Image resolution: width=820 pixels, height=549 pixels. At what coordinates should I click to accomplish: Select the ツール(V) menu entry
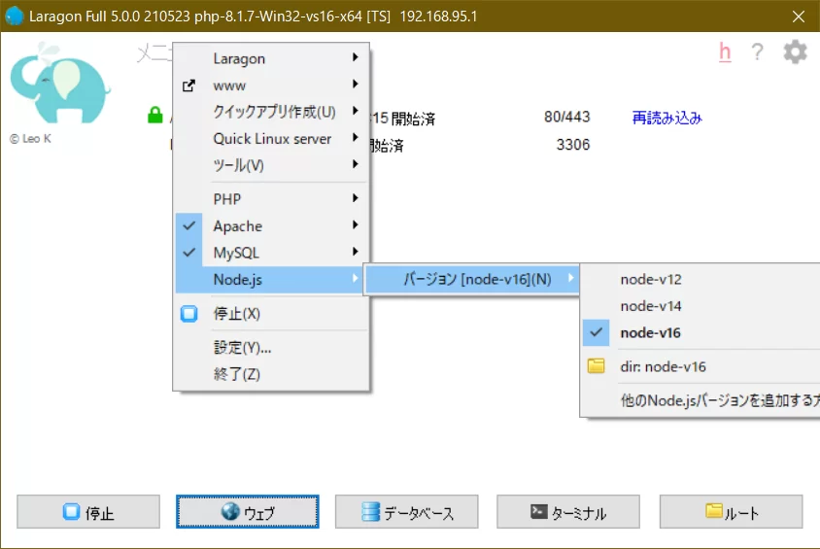pos(271,166)
